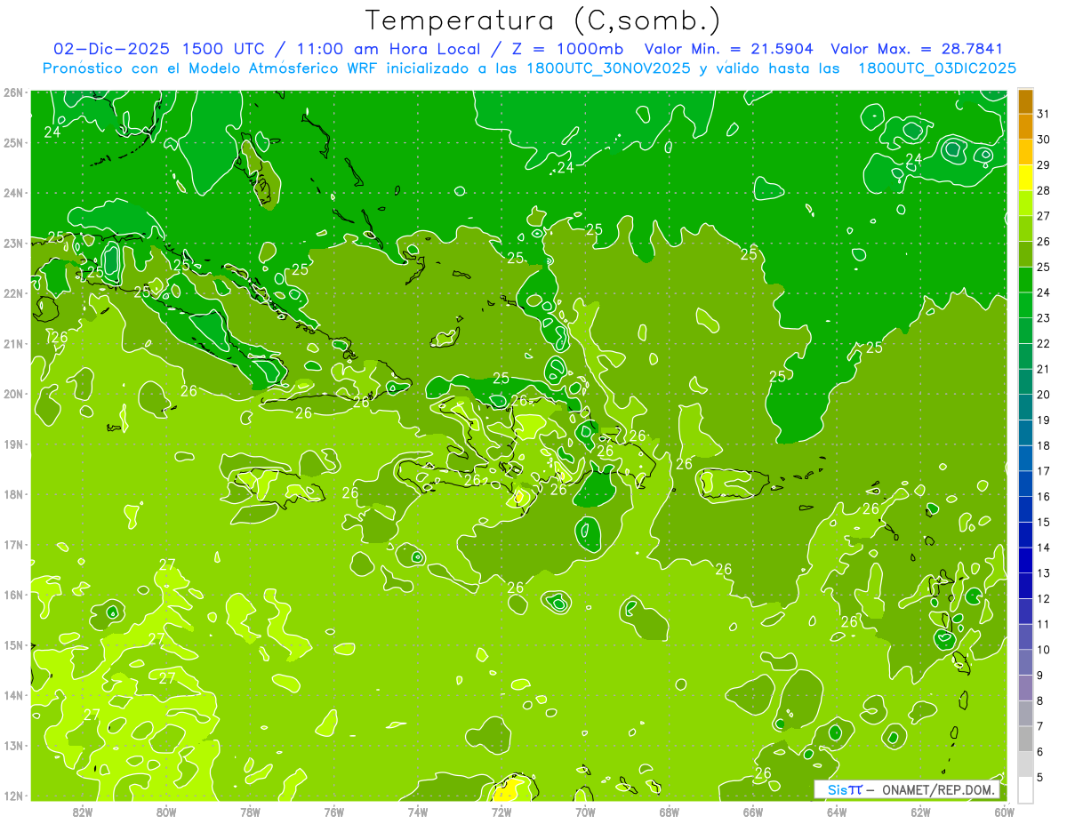Click the "9" color scale label
Viewport: 1067px width, 824px height.
pyautogui.click(x=1039, y=676)
